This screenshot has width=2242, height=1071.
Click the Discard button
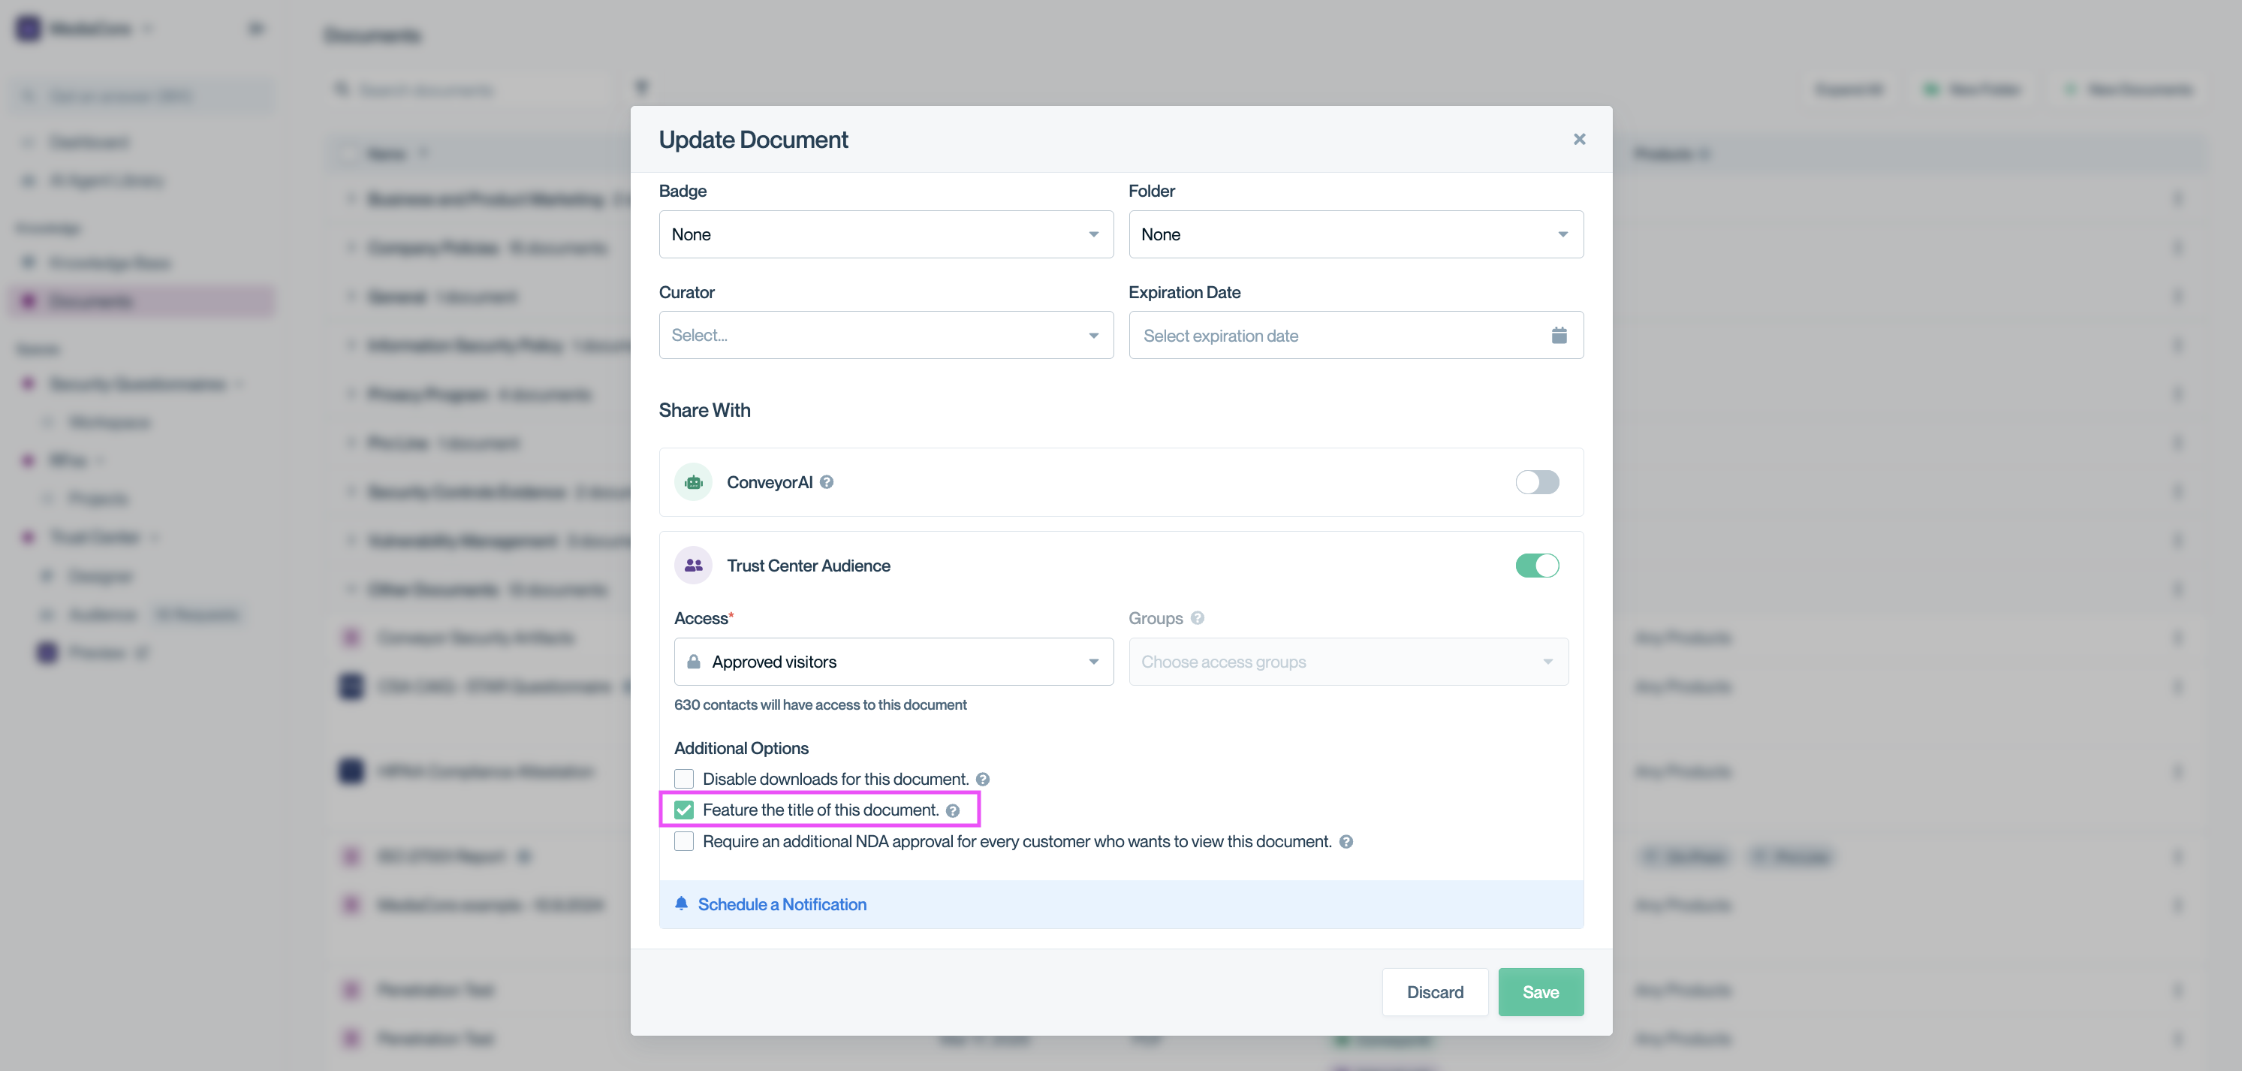(x=1434, y=991)
